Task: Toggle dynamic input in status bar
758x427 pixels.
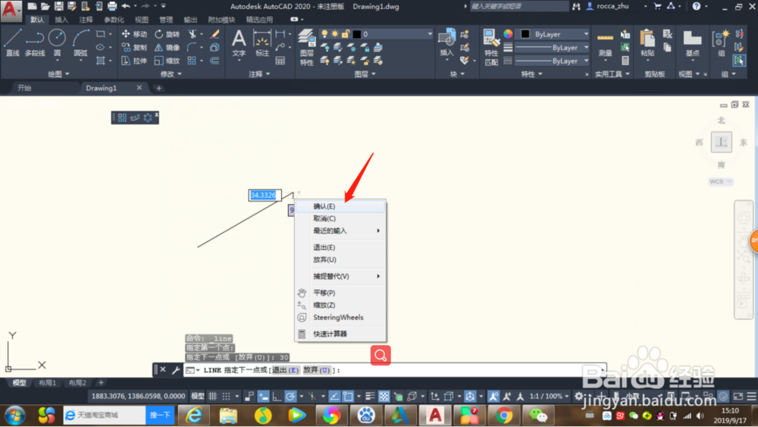Action: click(263, 396)
